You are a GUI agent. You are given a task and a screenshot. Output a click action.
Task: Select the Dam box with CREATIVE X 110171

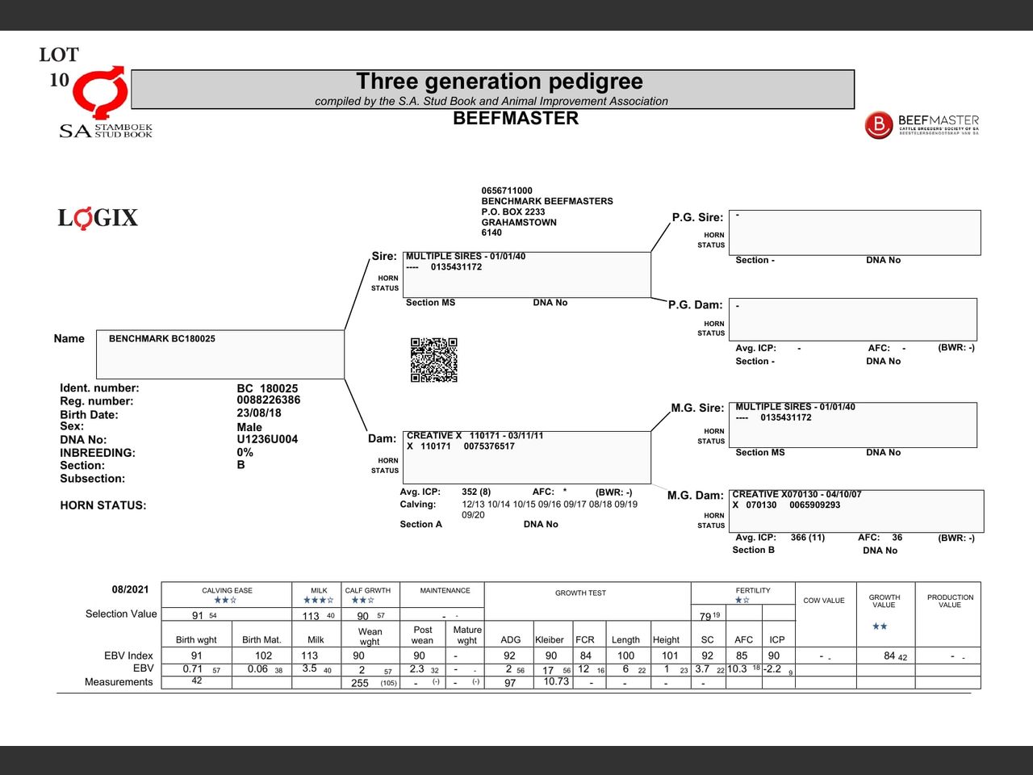coord(528,457)
